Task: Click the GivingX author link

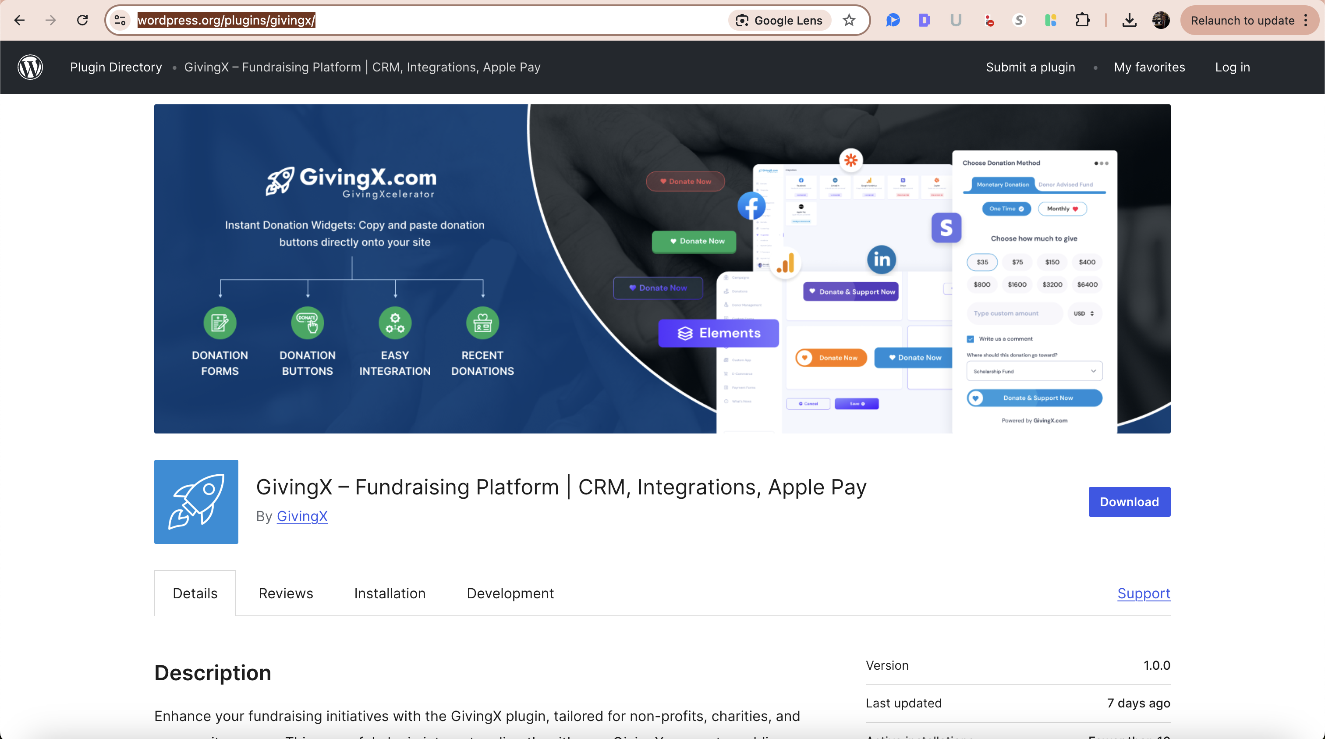Action: click(302, 516)
